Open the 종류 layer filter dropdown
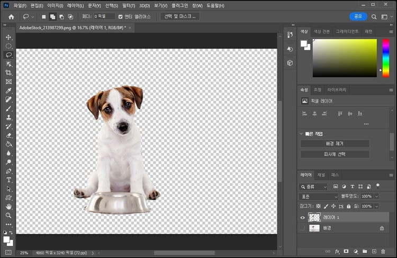 coord(314,186)
